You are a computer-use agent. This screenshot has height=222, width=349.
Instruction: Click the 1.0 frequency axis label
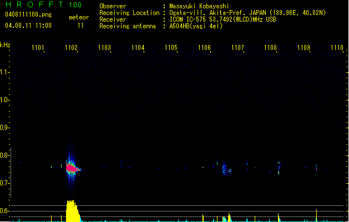4,100
